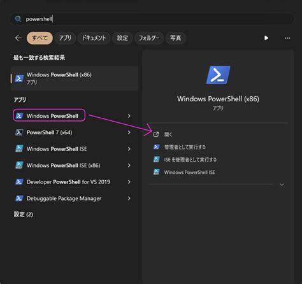Open best match Windows PowerShell (x86)
Image resolution: width=302 pixels, height=284 pixels.
coord(75,78)
